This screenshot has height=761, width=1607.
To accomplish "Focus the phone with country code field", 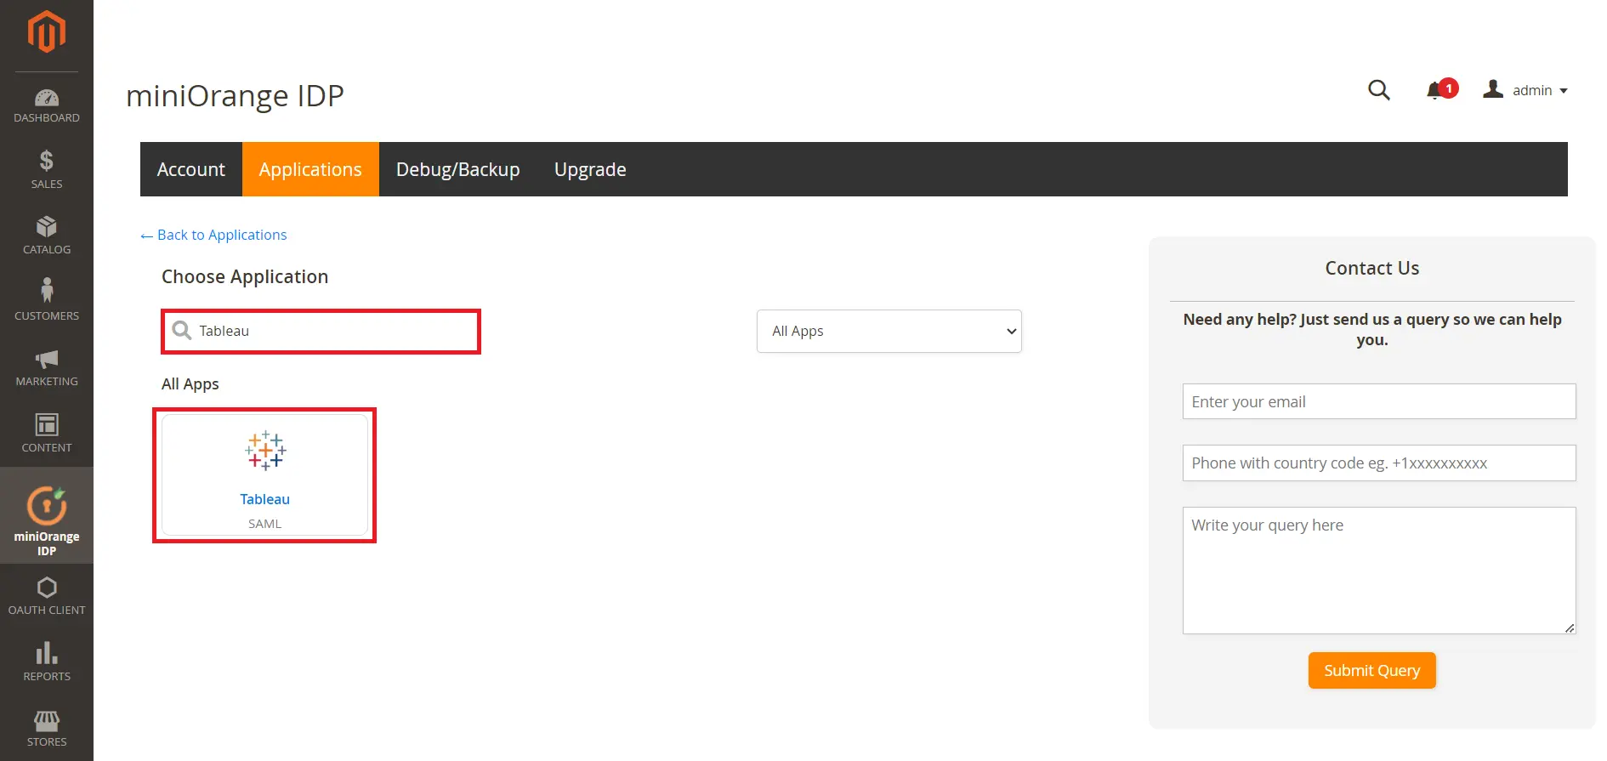I will (1379, 463).
